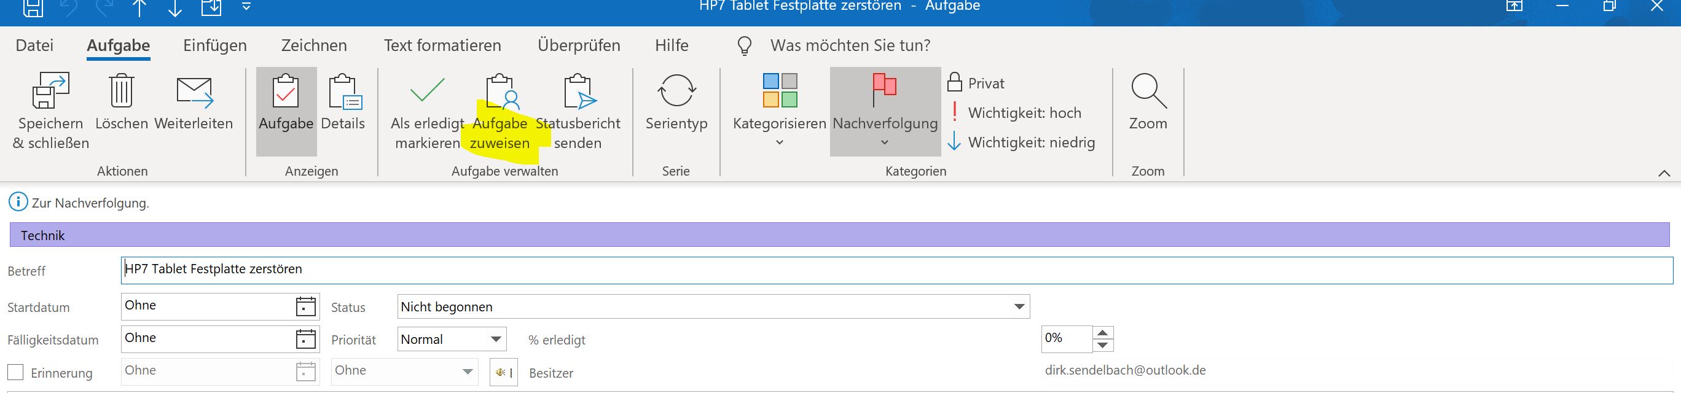This screenshot has width=1681, height=393.
Task: Open Erinnerung date calendar picker
Action: pyautogui.click(x=305, y=372)
